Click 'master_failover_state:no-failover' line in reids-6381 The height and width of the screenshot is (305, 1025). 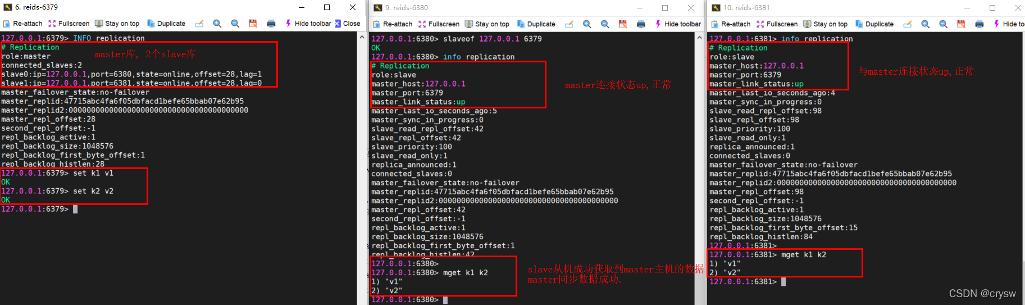click(x=783, y=165)
